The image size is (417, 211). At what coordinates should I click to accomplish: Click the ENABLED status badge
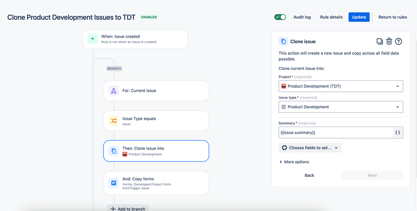[149, 17]
